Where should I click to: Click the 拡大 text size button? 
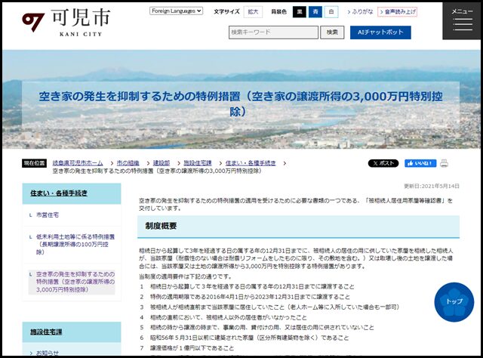point(253,12)
